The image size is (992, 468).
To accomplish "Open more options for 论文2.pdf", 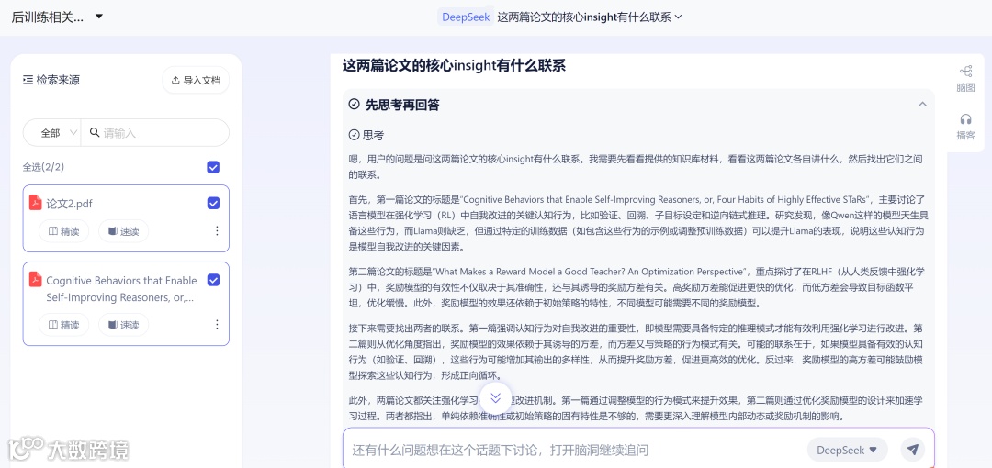I will click(217, 231).
